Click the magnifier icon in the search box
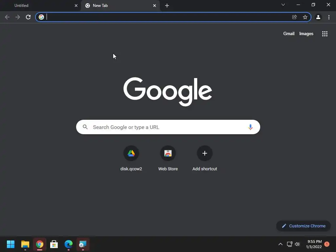Screen dimensions: 336x252 pos(85,127)
